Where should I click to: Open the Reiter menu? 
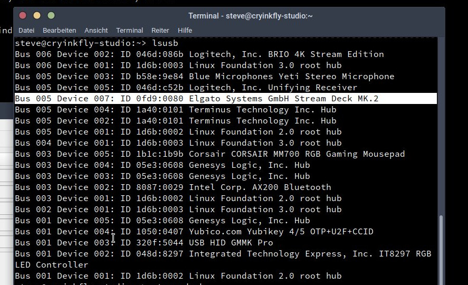[160, 31]
